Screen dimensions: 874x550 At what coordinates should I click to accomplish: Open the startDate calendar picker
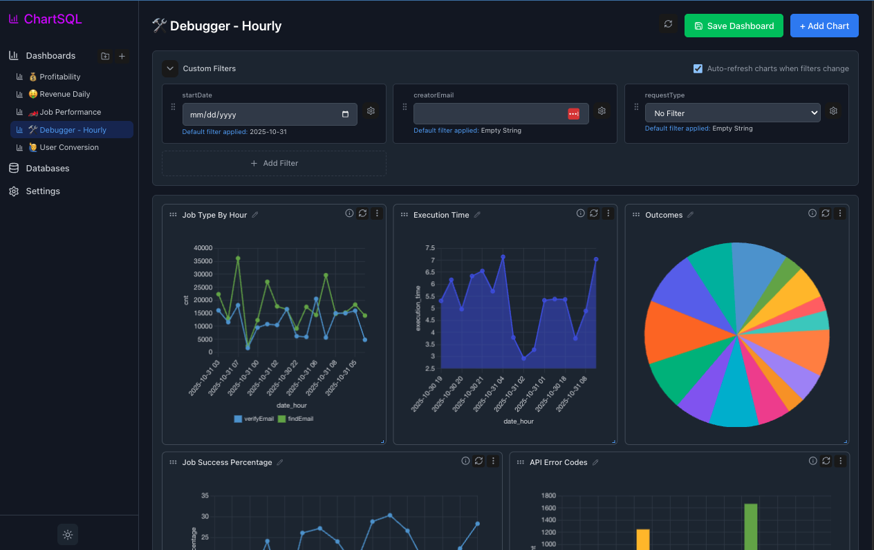[346, 115]
